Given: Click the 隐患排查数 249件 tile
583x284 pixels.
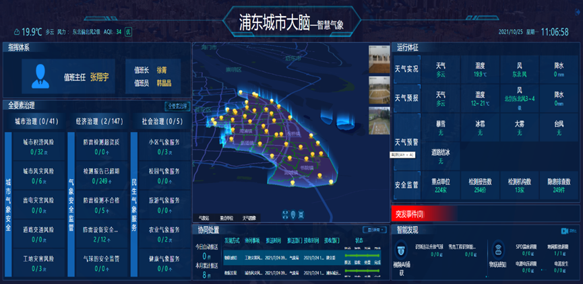Looking at the screenshot, I should point(559,185).
